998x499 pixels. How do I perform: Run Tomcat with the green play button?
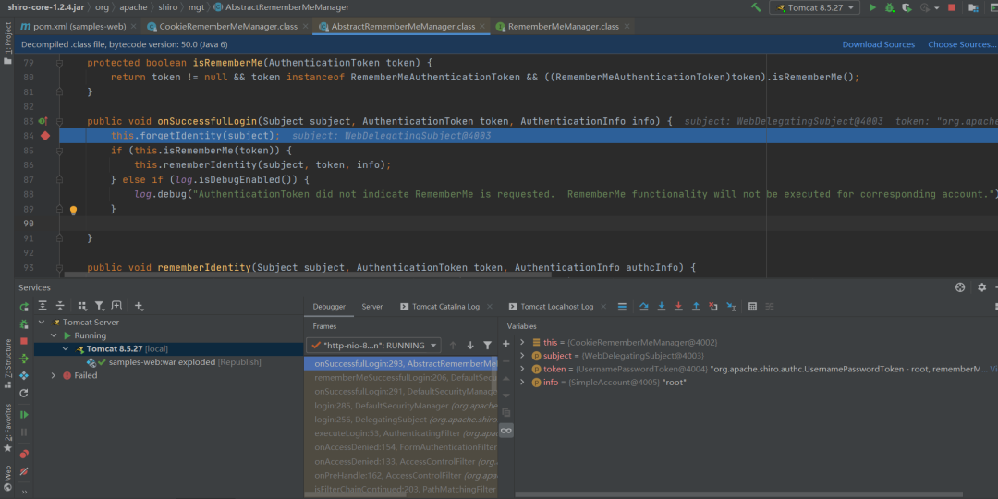pos(872,7)
